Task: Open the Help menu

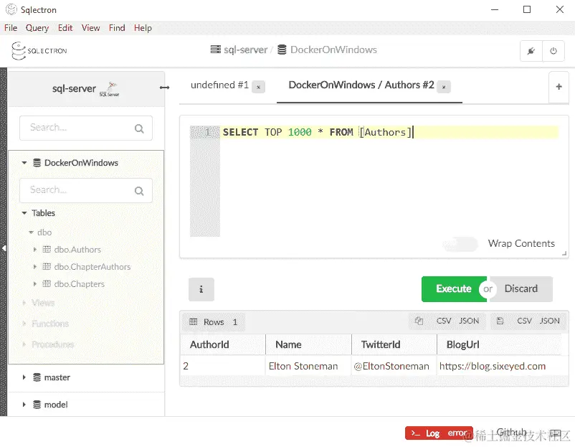Action: point(143,28)
